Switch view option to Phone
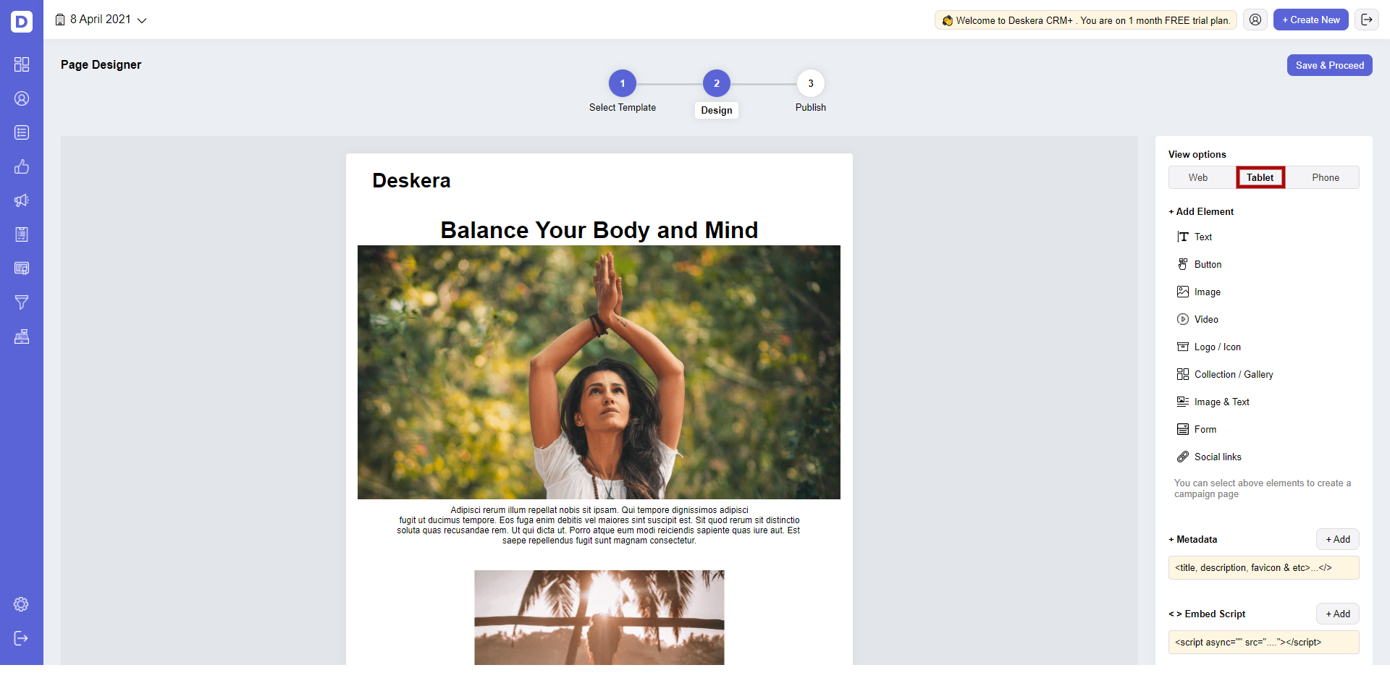This screenshot has width=1390, height=686. coord(1326,177)
